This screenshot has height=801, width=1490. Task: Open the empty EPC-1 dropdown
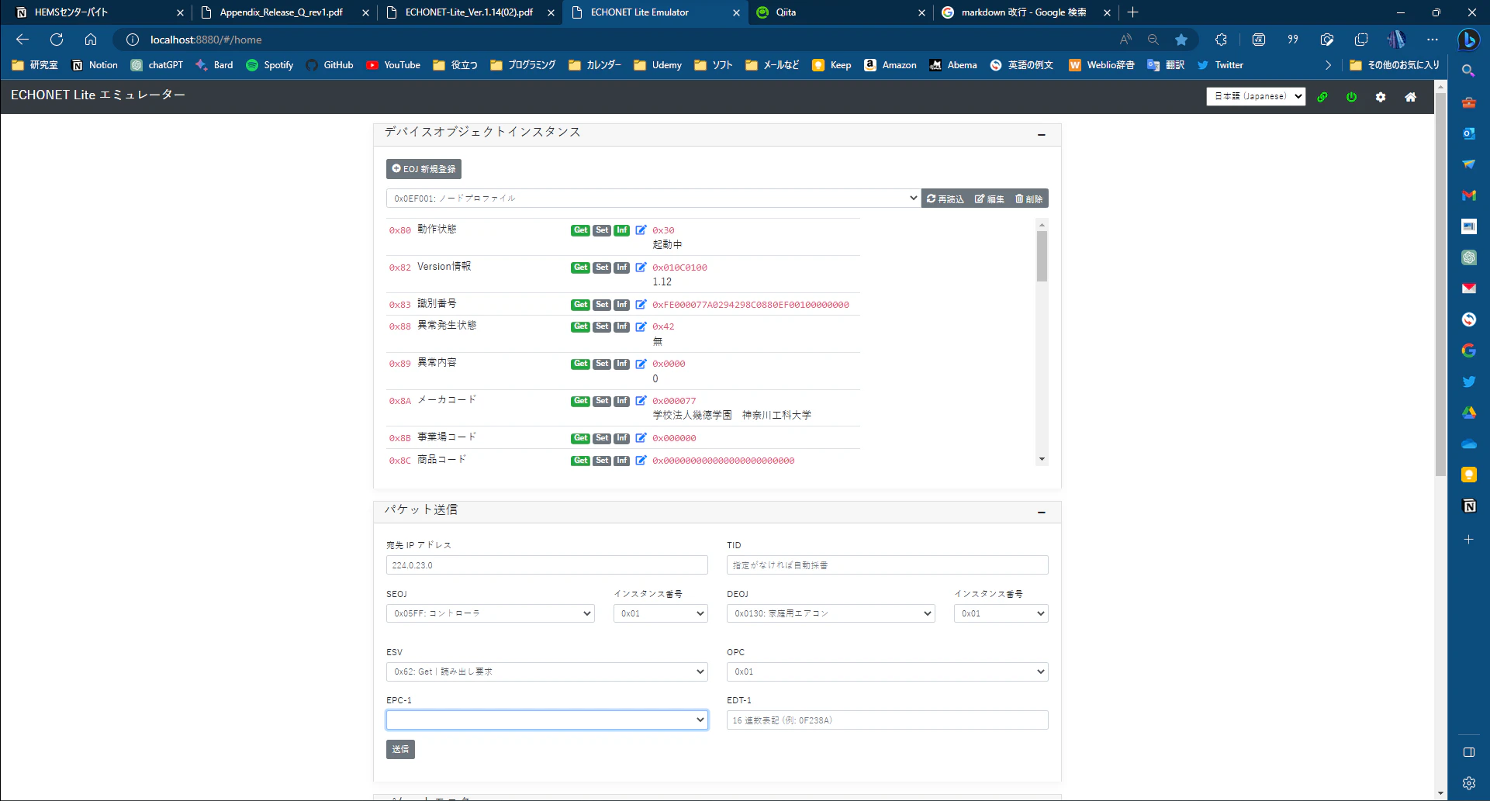click(547, 720)
